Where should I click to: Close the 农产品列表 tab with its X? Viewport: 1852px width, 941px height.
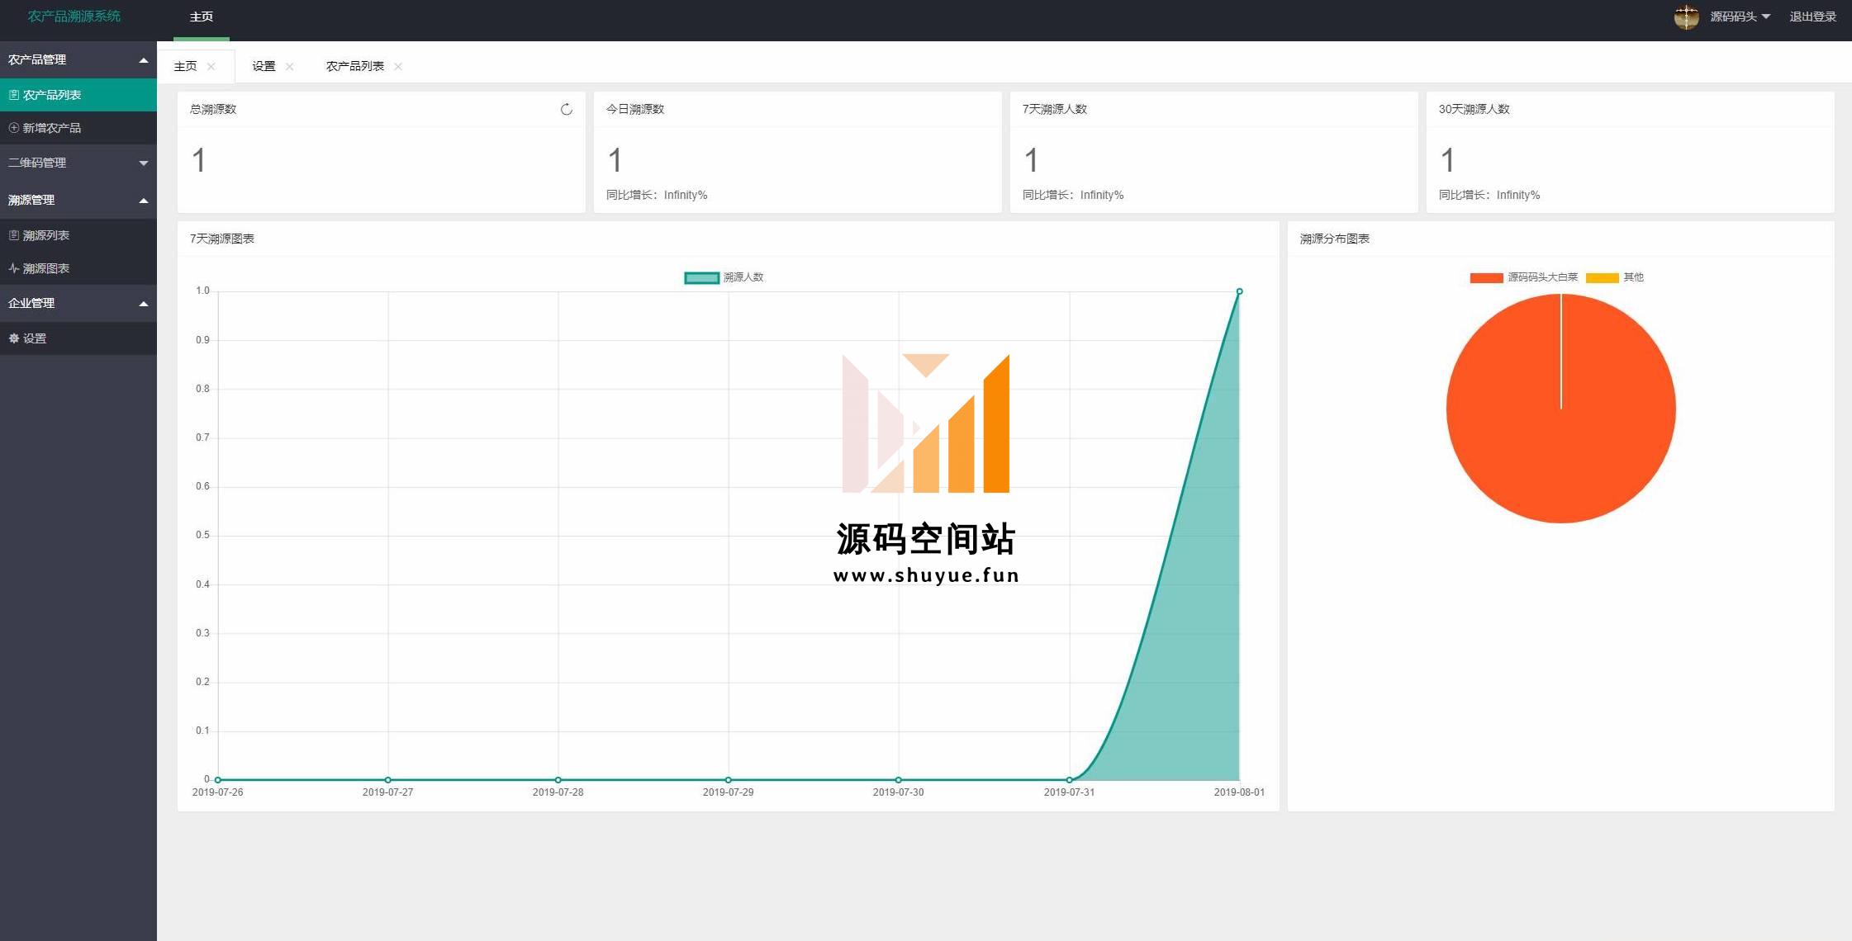[398, 67]
